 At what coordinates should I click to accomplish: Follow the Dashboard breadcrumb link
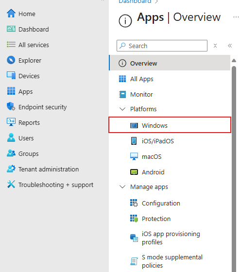[x=135, y=2]
